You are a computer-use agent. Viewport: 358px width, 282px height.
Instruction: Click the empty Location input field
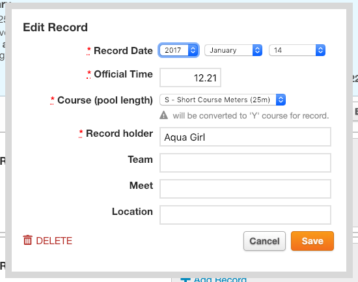245,215
